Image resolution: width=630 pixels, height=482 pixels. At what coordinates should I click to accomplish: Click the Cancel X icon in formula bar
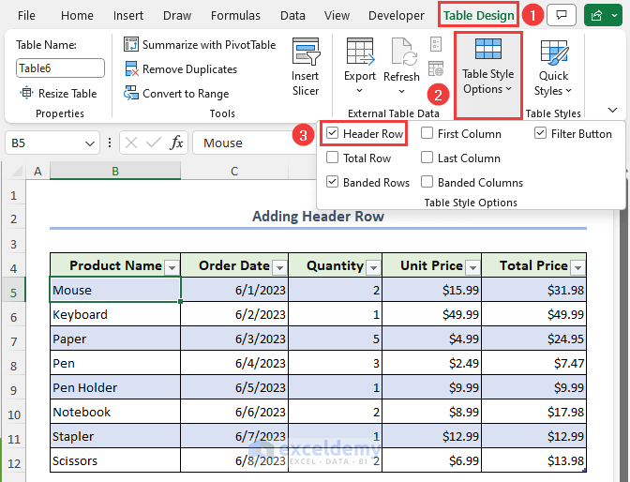pyautogui.click(x=131, y=143)
